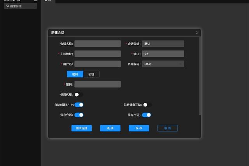Click the 端口 field showing 22
249x166 pixels.
click(x=163, y=54)
